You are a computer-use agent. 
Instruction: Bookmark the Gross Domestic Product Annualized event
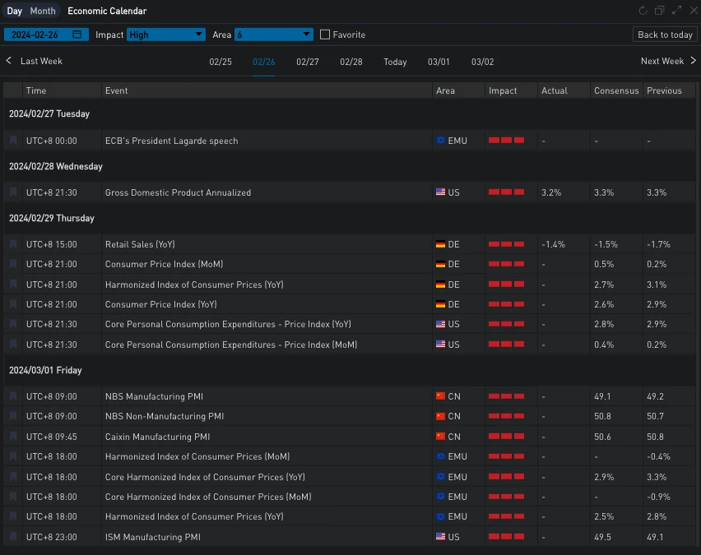(x=13, y=192)
